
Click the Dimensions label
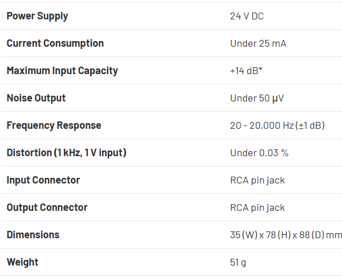[x=33, y=235]
